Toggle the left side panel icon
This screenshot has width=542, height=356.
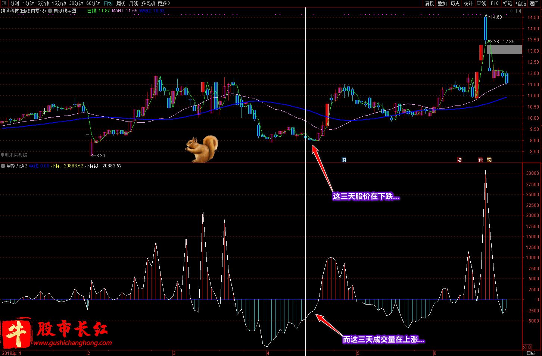(4, 3)
